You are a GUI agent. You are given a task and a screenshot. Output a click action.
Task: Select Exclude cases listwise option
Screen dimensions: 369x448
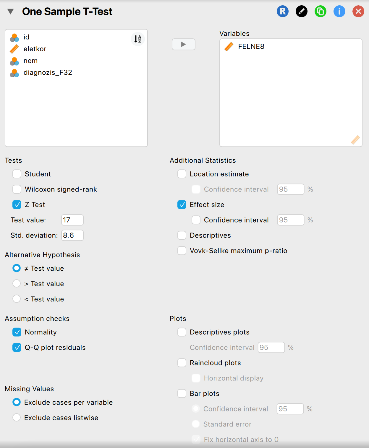17,418
